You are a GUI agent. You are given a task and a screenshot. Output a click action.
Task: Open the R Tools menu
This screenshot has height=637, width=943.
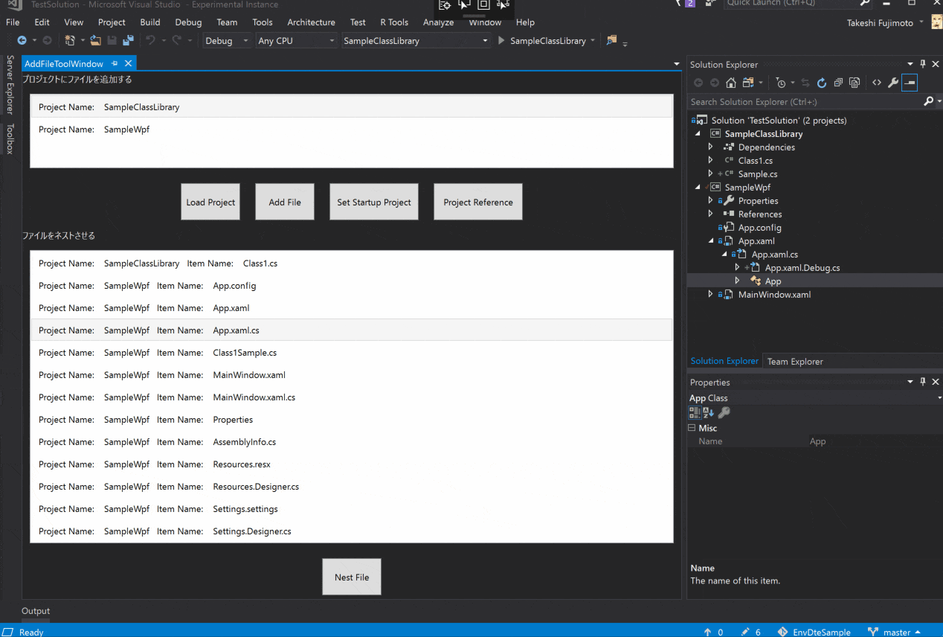click(x=394, y=22)
